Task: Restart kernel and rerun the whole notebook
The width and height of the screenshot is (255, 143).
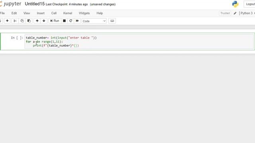Action: tap(77, 21)
